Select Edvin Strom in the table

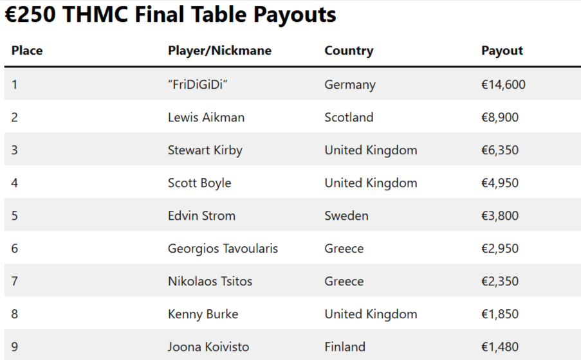201,216
